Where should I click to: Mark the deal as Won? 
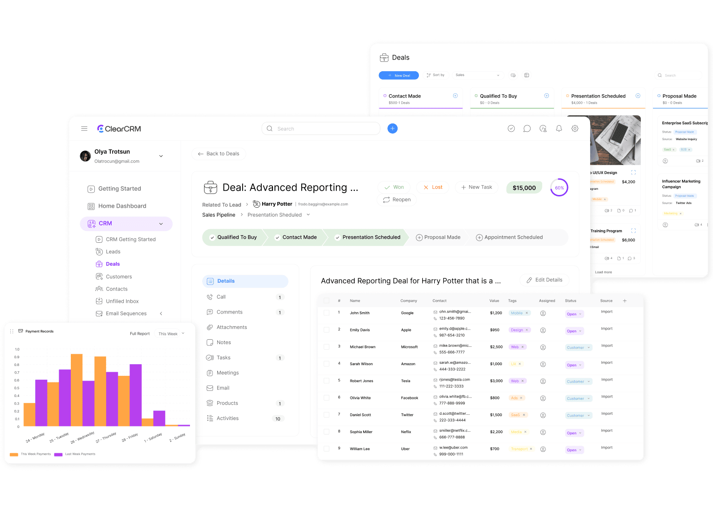(394, 187)
